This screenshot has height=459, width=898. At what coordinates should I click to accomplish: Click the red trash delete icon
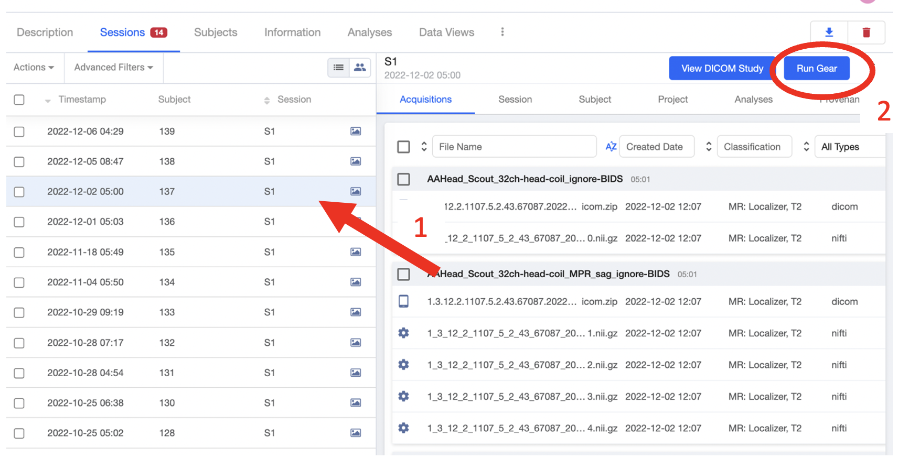(x=866, y=32)
